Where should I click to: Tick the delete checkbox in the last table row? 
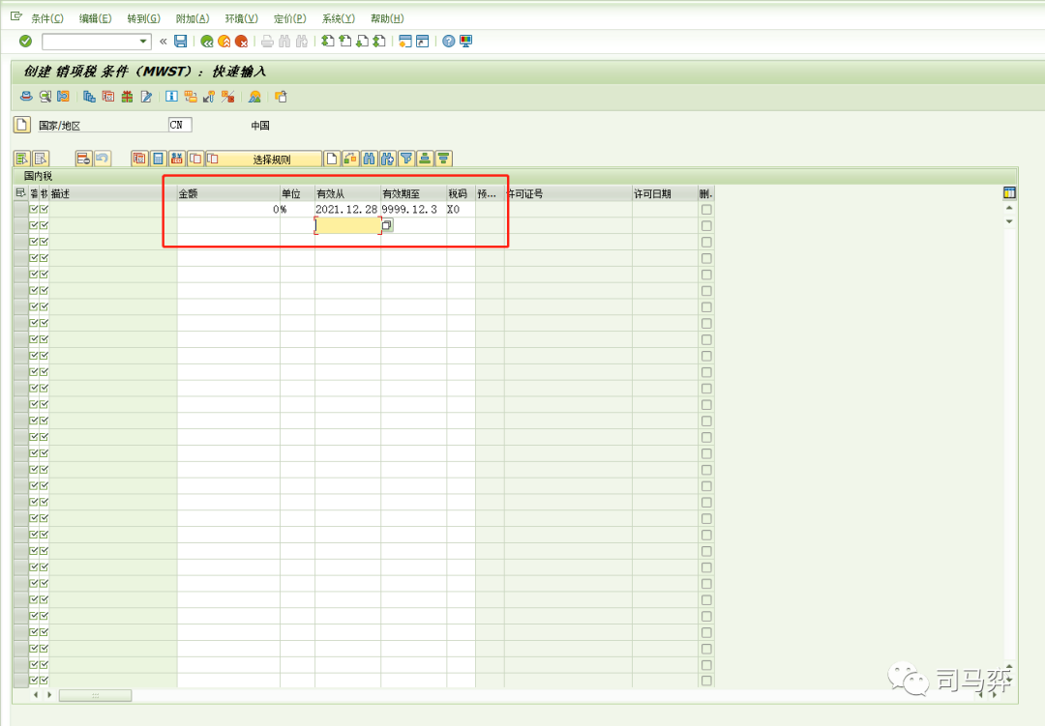[x=706, y=681]
